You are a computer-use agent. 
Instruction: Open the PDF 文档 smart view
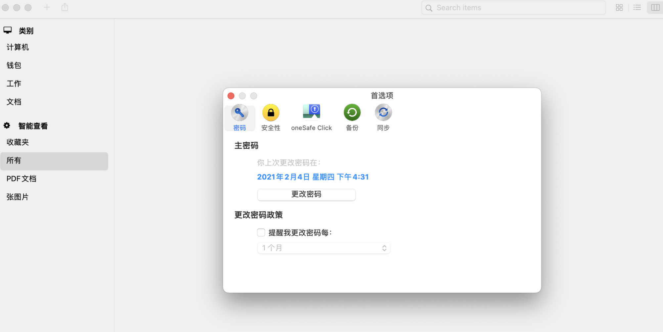[x=21, y=178]
